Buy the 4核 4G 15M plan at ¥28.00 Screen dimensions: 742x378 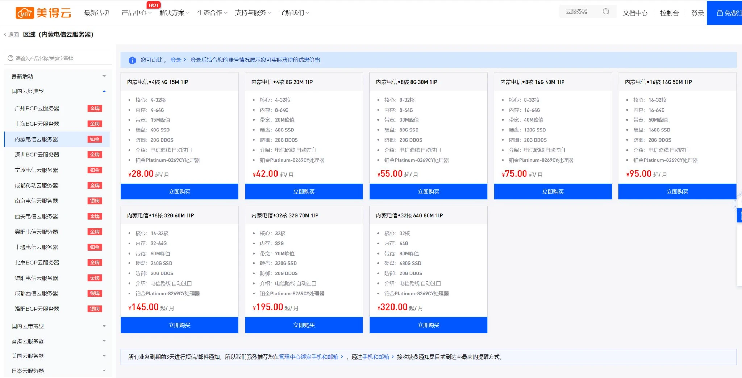coord(179,192)
